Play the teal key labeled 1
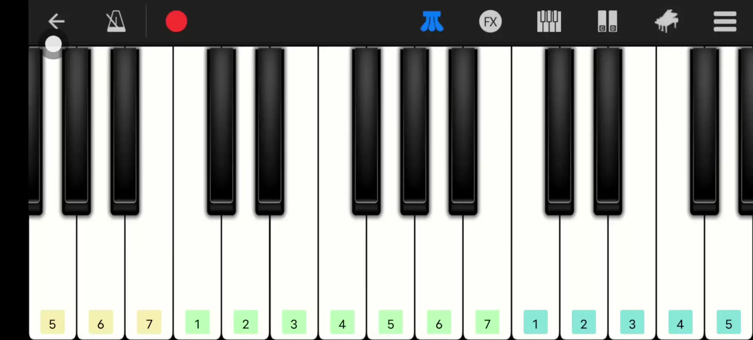The image size is (753, 340). pyautogui.click(x=535, y=274)
